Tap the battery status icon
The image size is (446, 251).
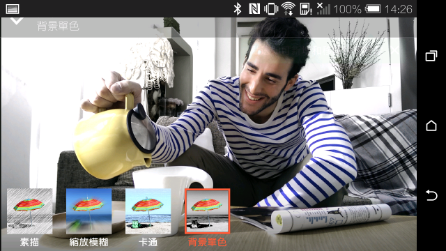tap(373, 9)
